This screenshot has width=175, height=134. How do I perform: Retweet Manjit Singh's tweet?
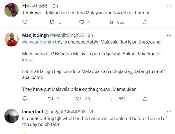coord(50,99)
